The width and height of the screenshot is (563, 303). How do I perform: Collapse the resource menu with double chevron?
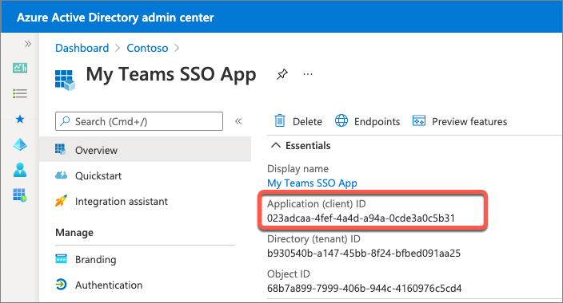point(238,121)
